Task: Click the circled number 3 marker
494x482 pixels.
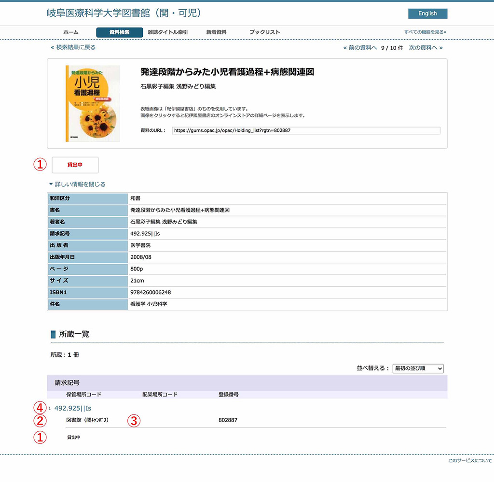Action: coord(134,420)
